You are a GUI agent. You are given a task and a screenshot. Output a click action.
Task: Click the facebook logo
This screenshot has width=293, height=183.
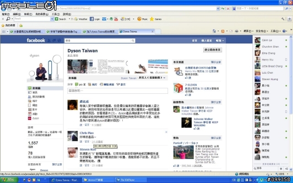point(36,40)
